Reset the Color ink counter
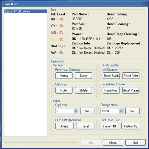This screenshot has width=149, height=149. coord(131,76)
